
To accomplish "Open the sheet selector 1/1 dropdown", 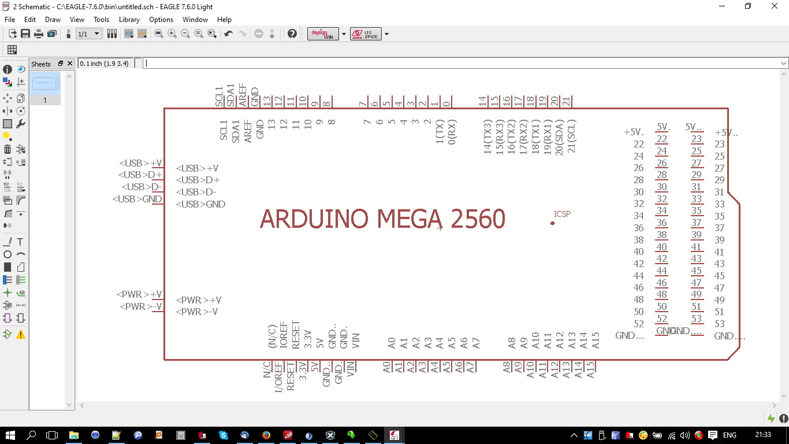I will [x=90, y=34].
